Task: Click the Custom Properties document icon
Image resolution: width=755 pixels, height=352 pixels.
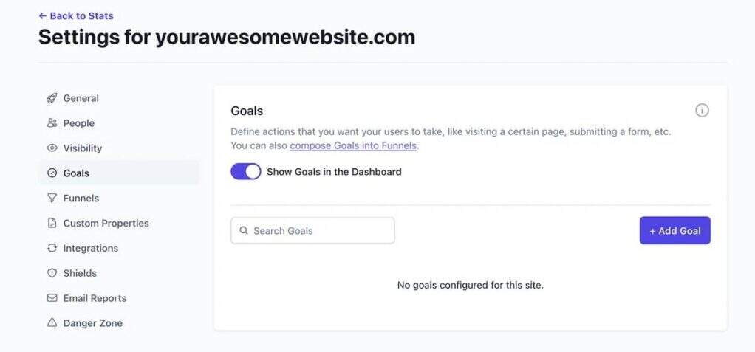Action: pos(52,223)
